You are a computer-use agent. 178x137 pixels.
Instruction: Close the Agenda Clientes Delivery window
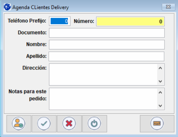[168, 7]
